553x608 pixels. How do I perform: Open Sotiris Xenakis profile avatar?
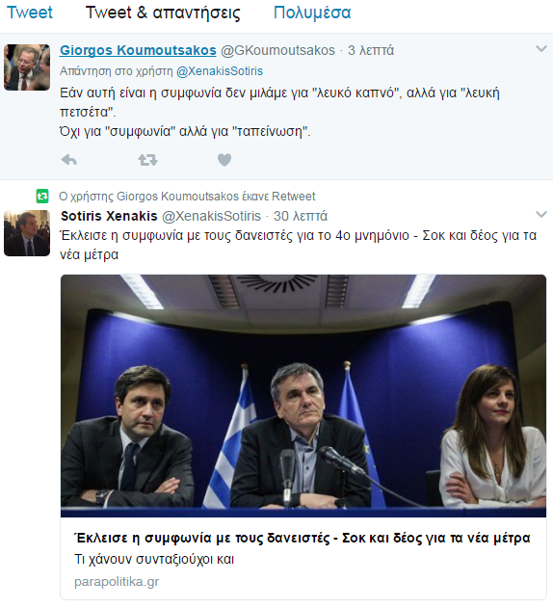pos(27,233)
